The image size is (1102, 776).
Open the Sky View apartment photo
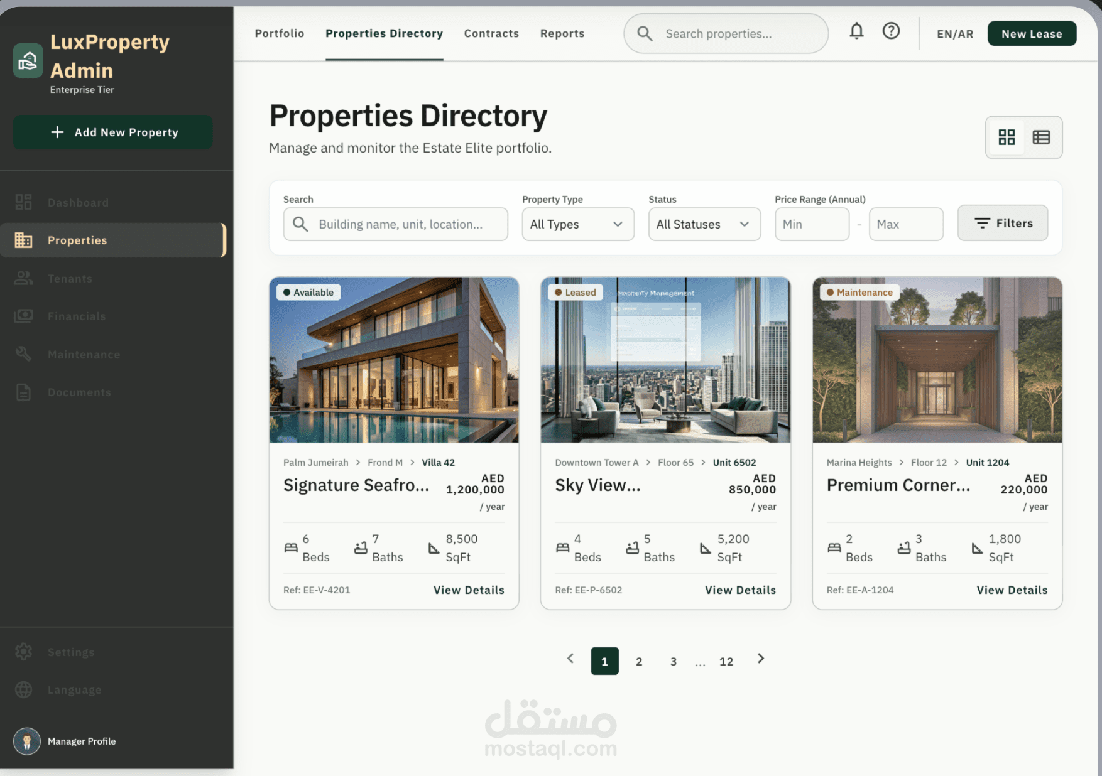(665, 360)
